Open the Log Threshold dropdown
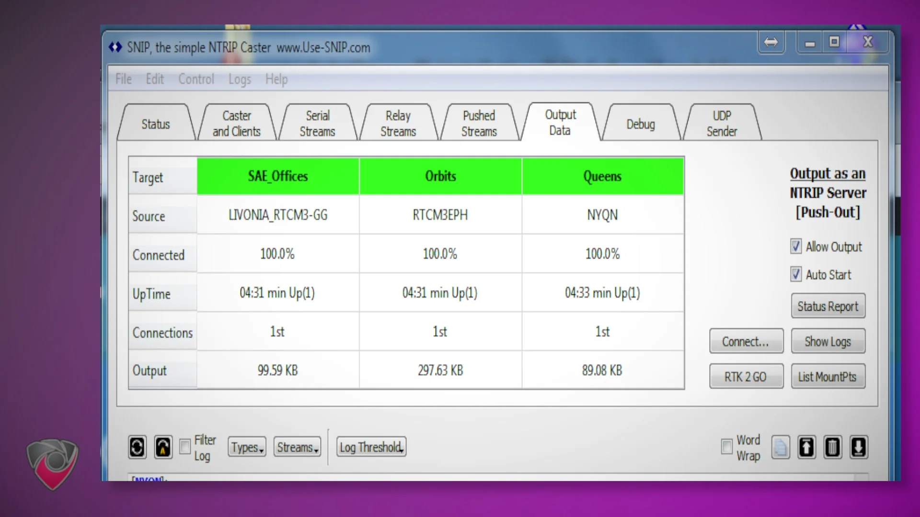The image size is (920, 517). (x=371, y=447)
